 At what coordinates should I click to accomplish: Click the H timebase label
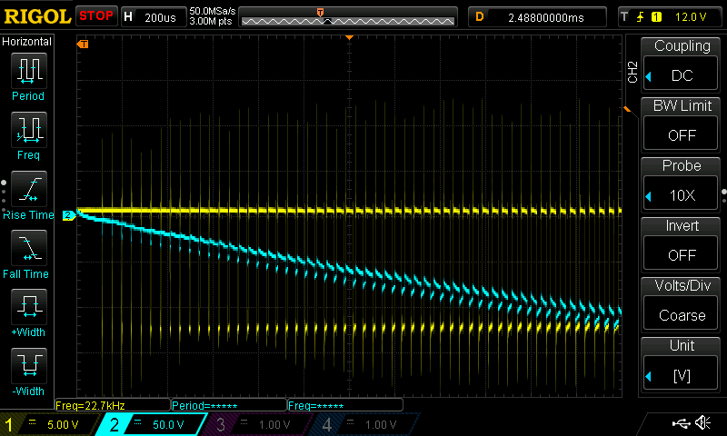[x=128, y=17]
